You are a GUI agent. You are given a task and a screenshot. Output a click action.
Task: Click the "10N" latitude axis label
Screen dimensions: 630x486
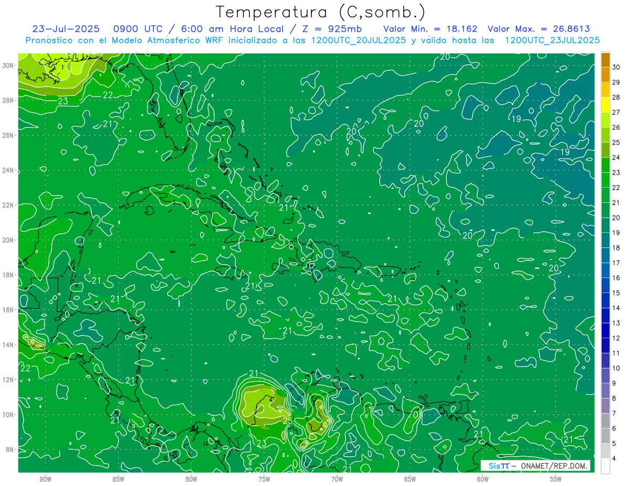[x=8, y=415]
